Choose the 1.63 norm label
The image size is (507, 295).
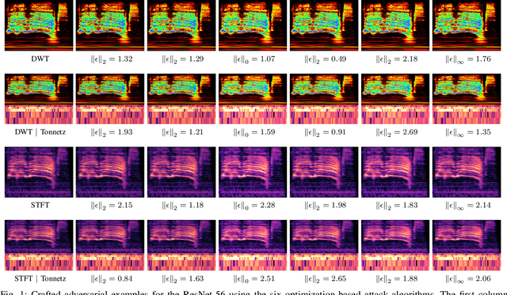tap(183, 279)
